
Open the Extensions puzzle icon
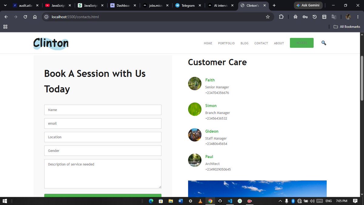pyautogui.click(x=281, y=17)
